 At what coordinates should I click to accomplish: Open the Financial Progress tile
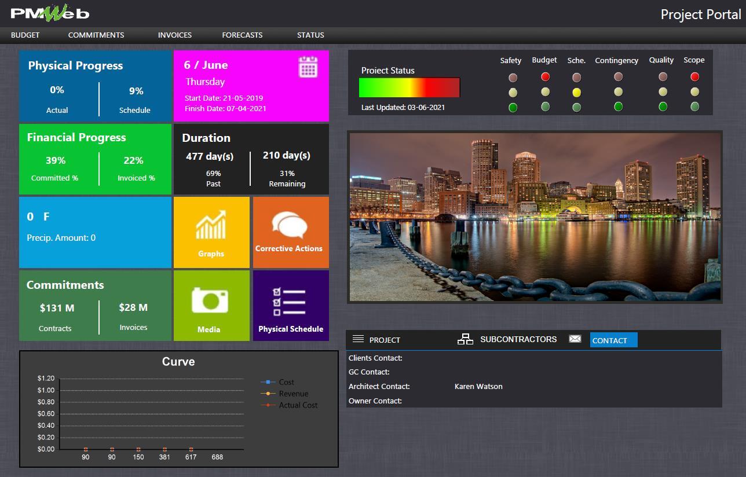click(x=96, y=159)
